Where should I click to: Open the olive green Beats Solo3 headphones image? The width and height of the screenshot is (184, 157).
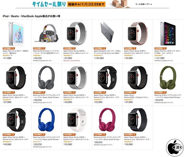tap(168, 78)
